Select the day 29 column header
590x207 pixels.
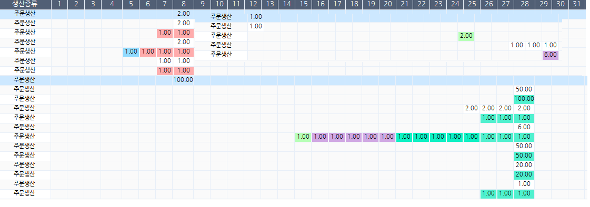543,5
